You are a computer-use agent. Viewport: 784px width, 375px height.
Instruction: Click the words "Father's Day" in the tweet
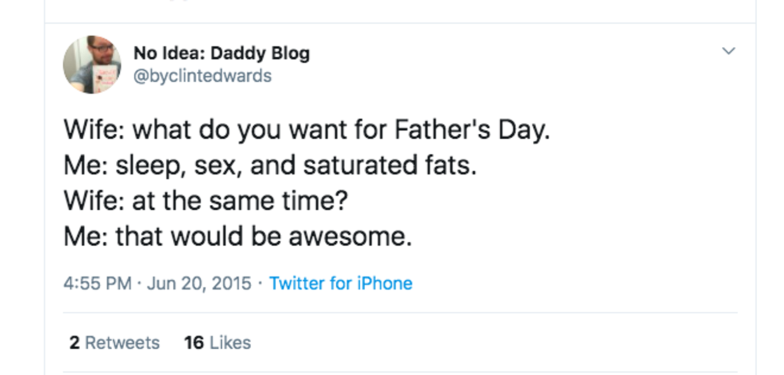pos(471,130)
